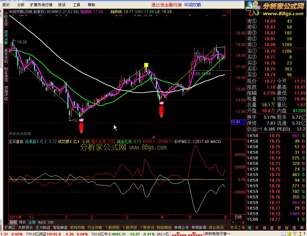Open the 财经精选 tab
Screen dimensions: 307x236
[x=164, y=228]
